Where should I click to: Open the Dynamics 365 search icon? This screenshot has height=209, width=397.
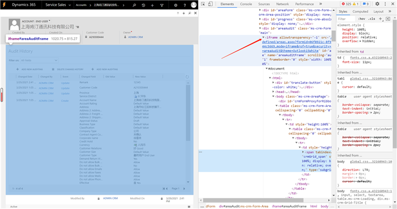(x=134, y=5)
